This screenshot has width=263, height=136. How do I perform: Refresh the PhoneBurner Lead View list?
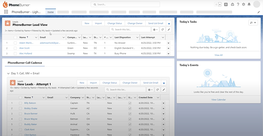click(x=162, y=29)
